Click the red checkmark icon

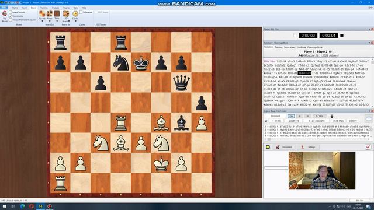368,147
